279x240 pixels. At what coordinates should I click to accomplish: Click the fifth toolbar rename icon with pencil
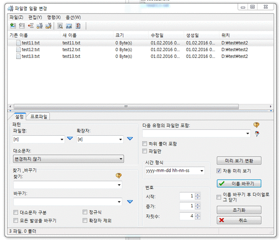(48, 26)
